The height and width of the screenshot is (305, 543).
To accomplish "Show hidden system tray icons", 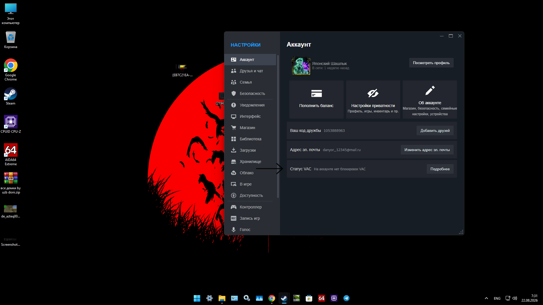I will coord(486,298).
